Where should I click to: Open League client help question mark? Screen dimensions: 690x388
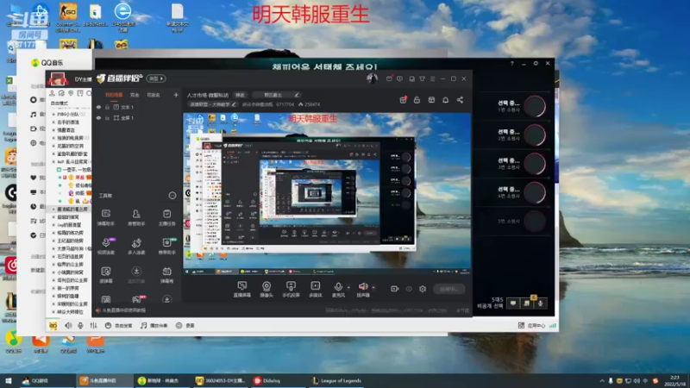511,63
